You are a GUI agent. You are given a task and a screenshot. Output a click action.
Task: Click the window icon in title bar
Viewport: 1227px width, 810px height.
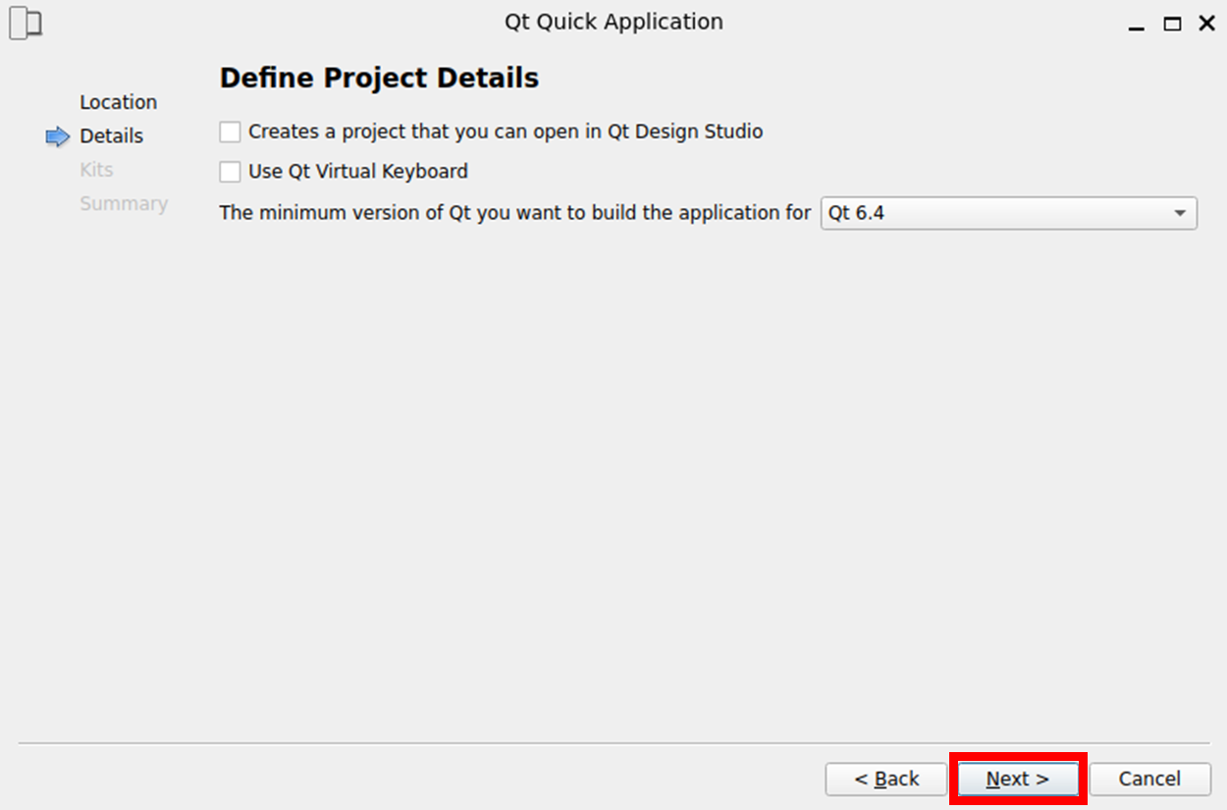[x=25, y=24]
